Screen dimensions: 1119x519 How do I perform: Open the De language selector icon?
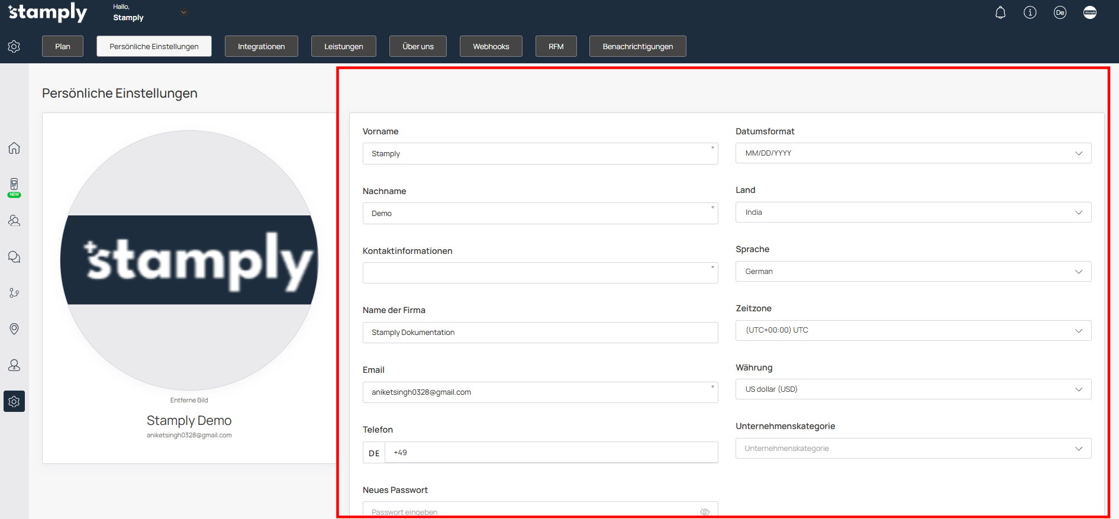coord(1059,12)
